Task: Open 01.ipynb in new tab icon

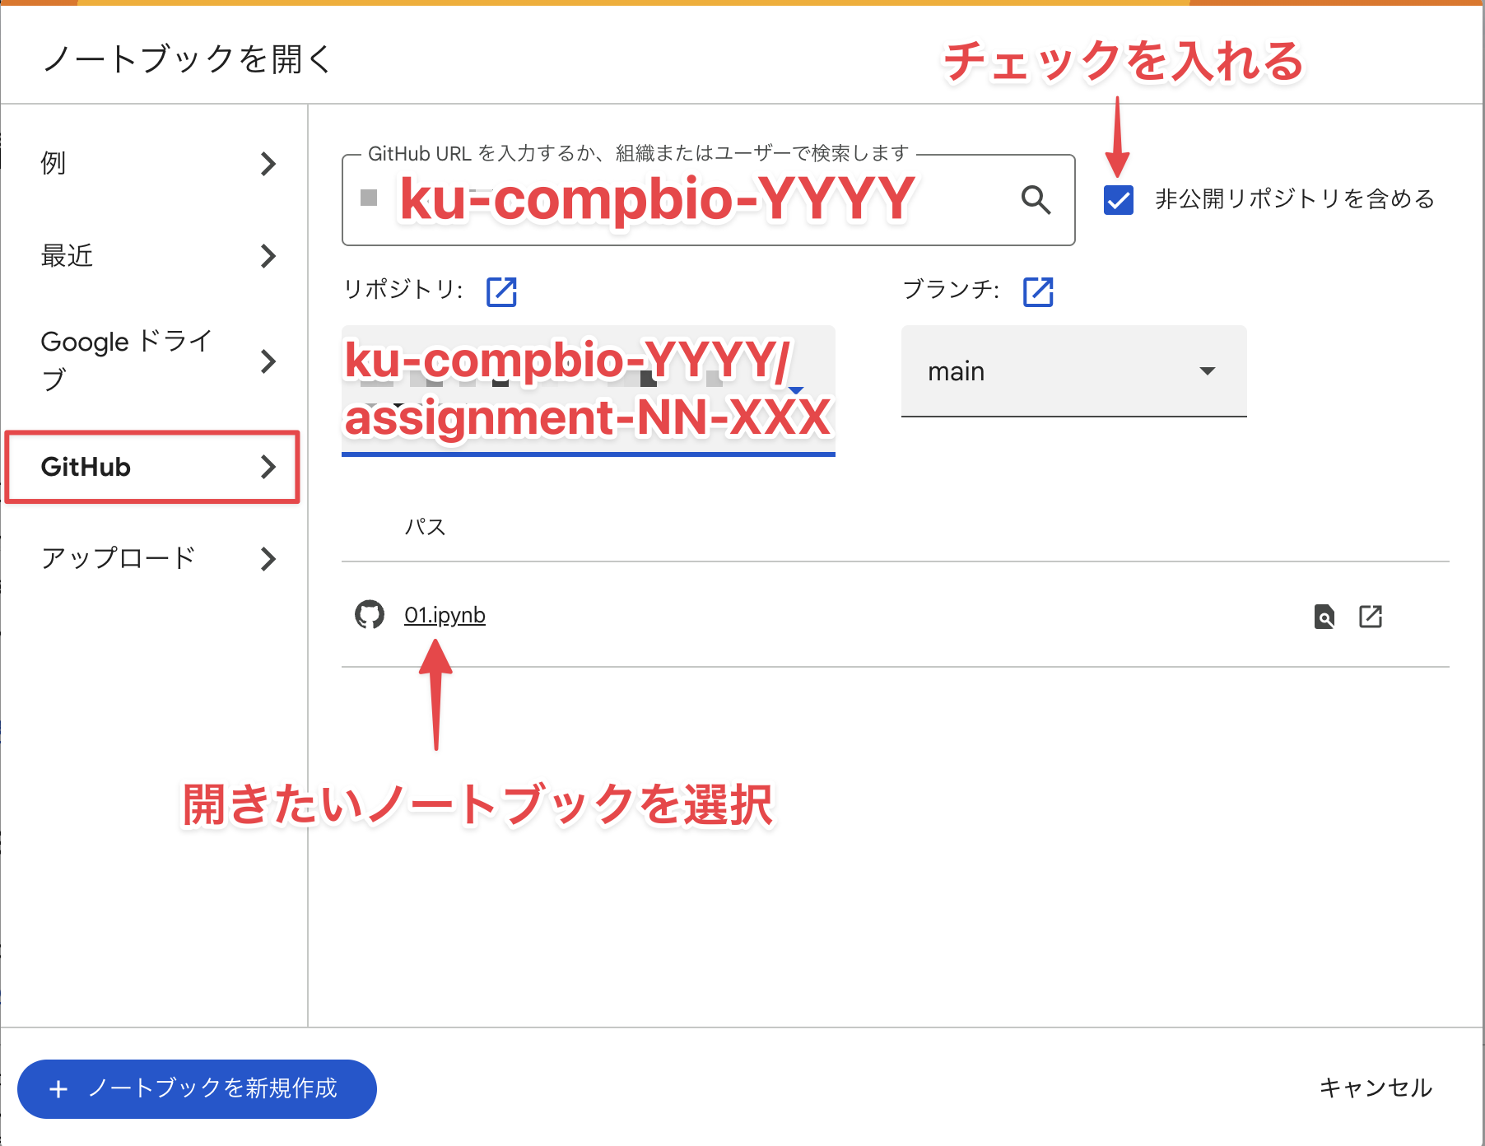Action: click(1371, 616)
